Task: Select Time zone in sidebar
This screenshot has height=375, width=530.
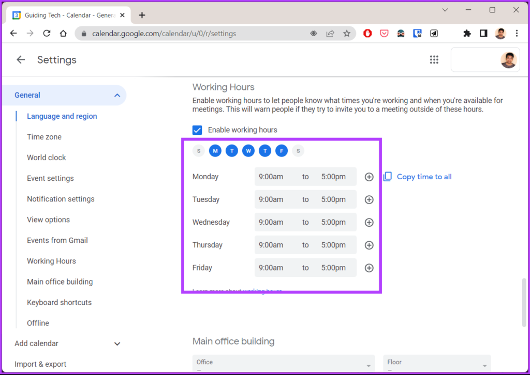Action: coord(45,137)
